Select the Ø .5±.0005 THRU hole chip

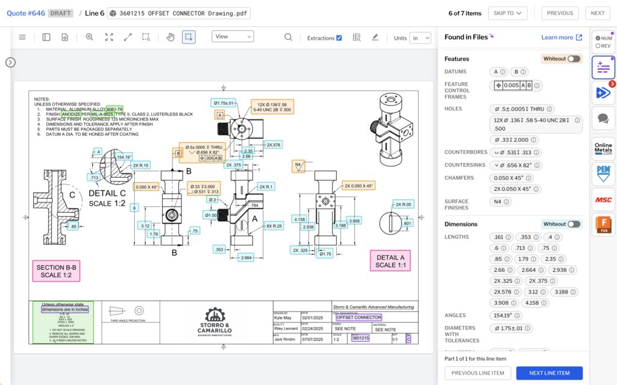tap(522, 109)
